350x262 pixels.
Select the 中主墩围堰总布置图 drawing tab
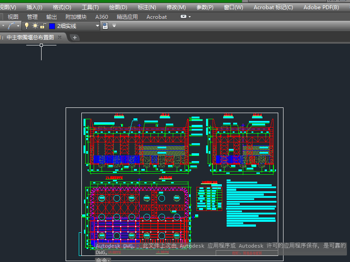coord(30,38)
